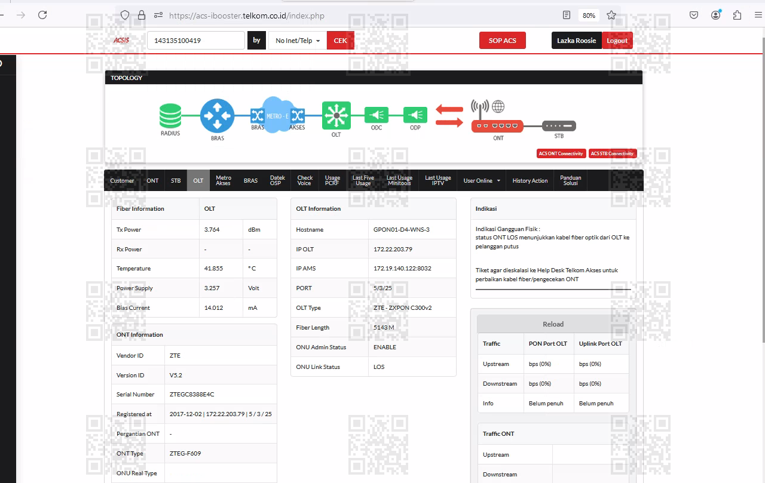Click serial number ZTEGC8388E4C
765x483 pixels.
point(192,395)
